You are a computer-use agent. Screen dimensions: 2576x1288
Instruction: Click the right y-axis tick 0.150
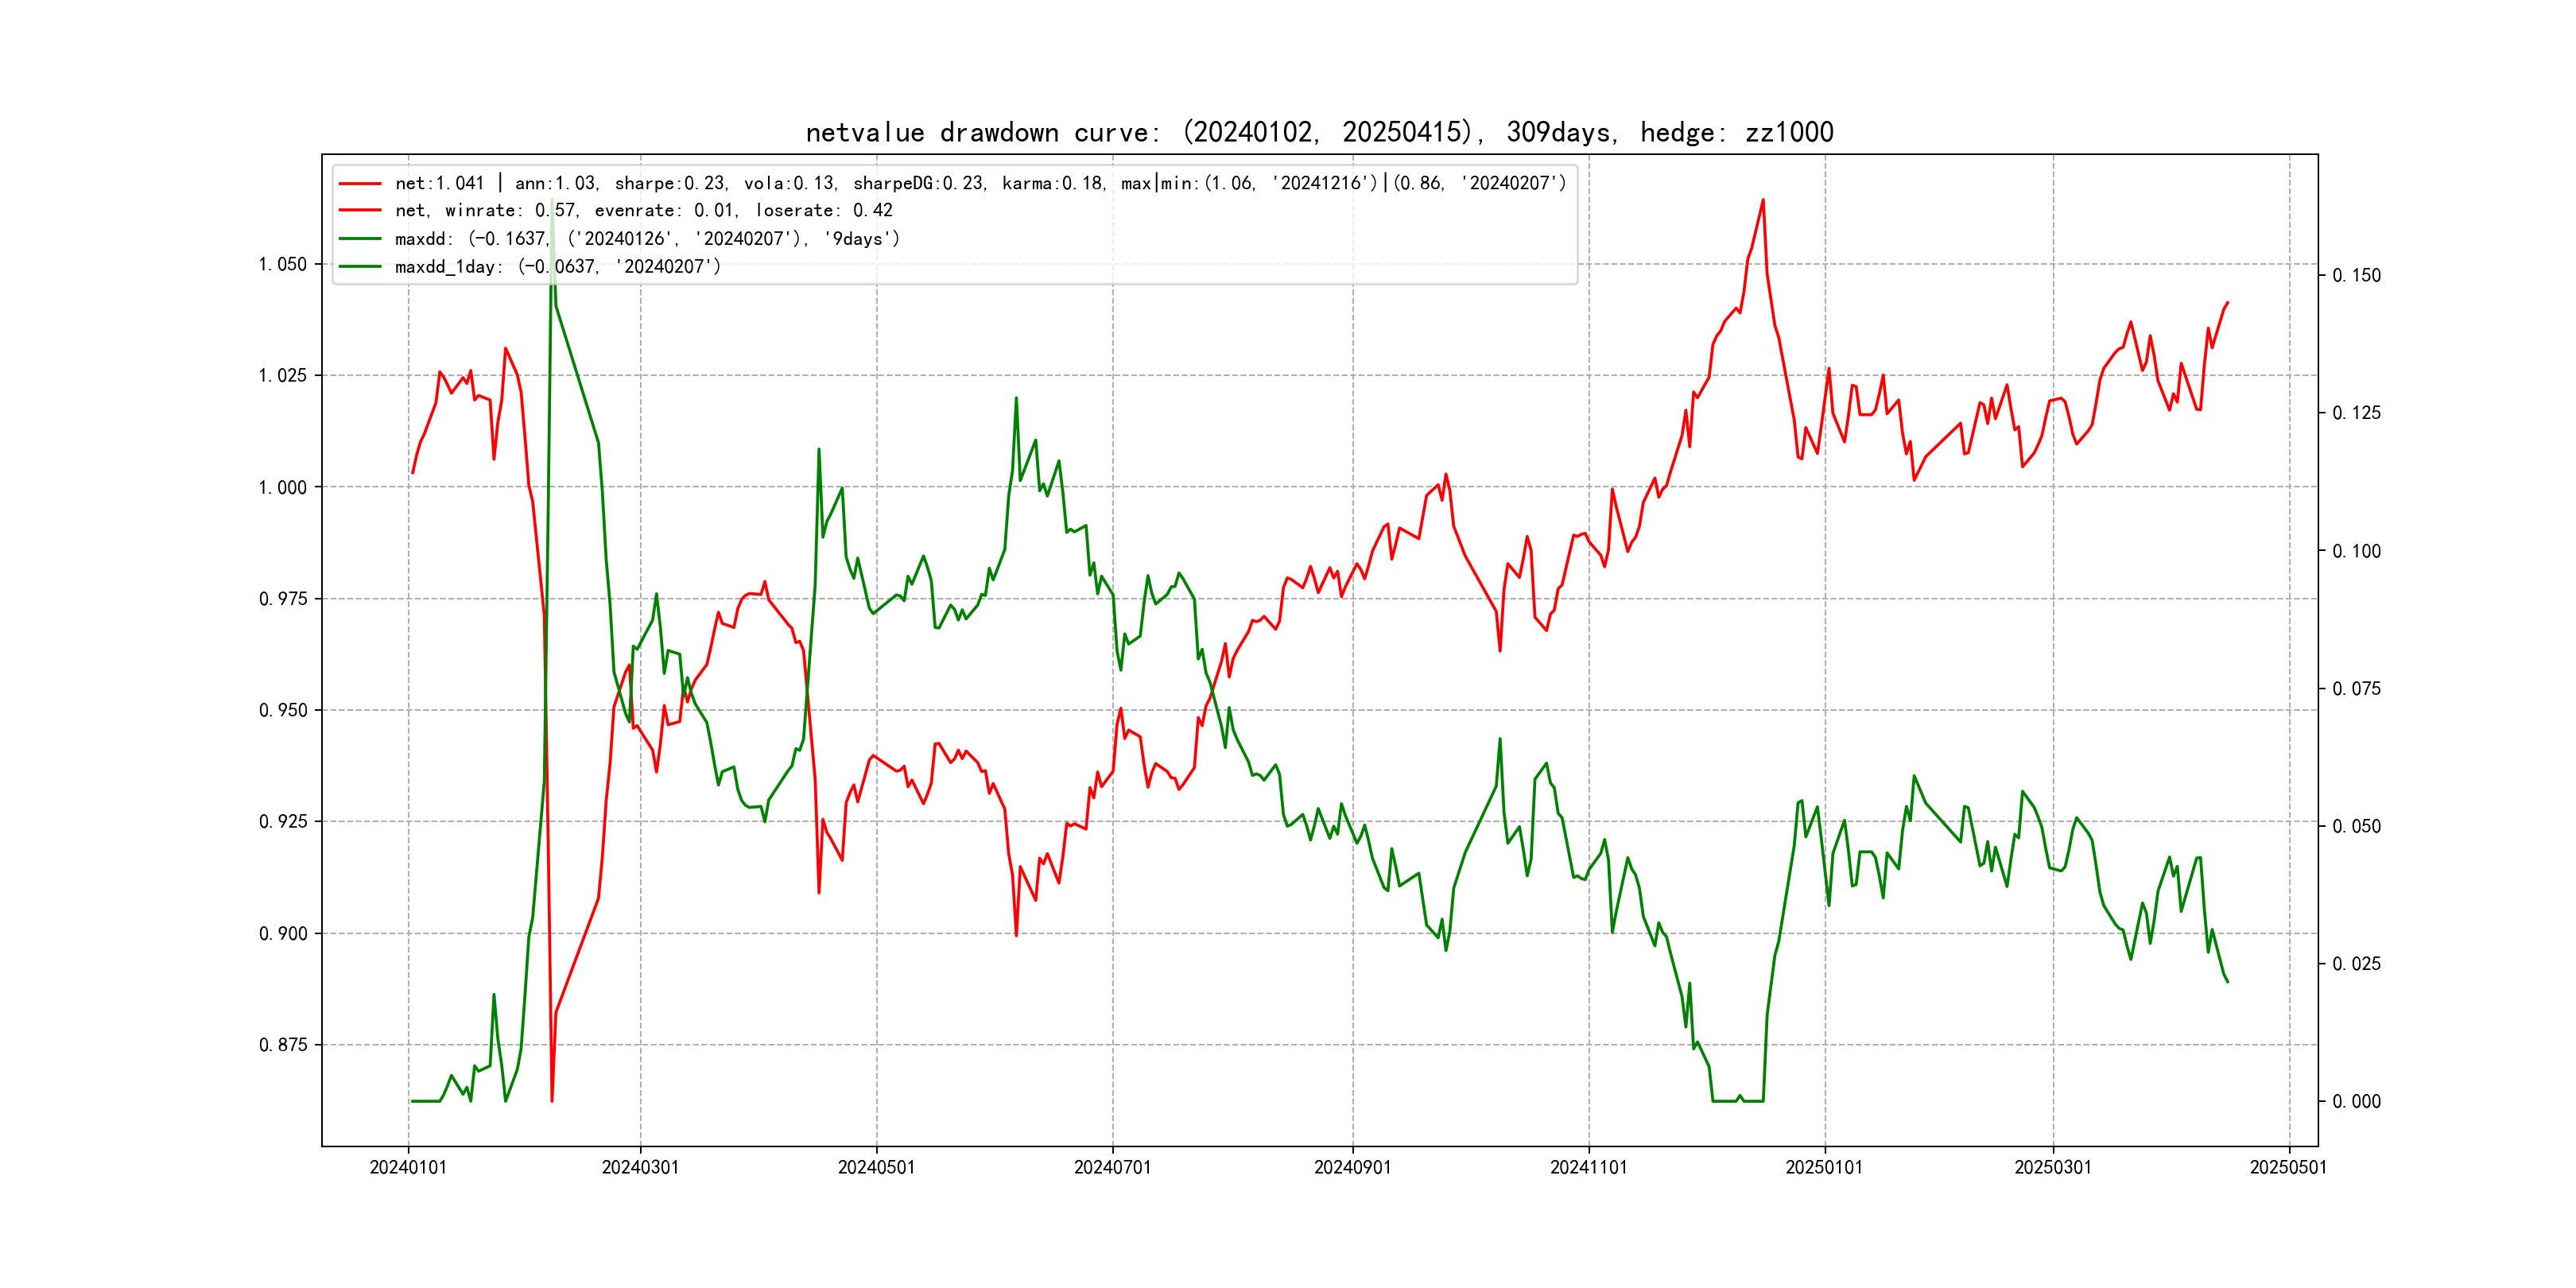2356,276
